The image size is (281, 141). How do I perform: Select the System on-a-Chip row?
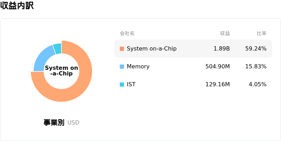(193, 49)
